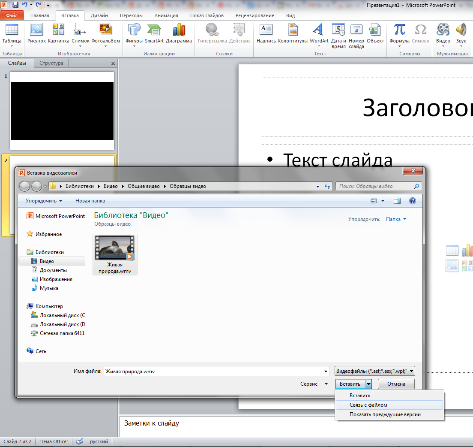473x447 pixels.
Task: Expand the address bar history dropdown
Action: click(x=317, y=186)
